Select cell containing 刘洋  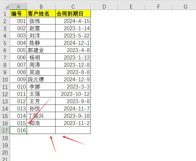pos(41,35)
